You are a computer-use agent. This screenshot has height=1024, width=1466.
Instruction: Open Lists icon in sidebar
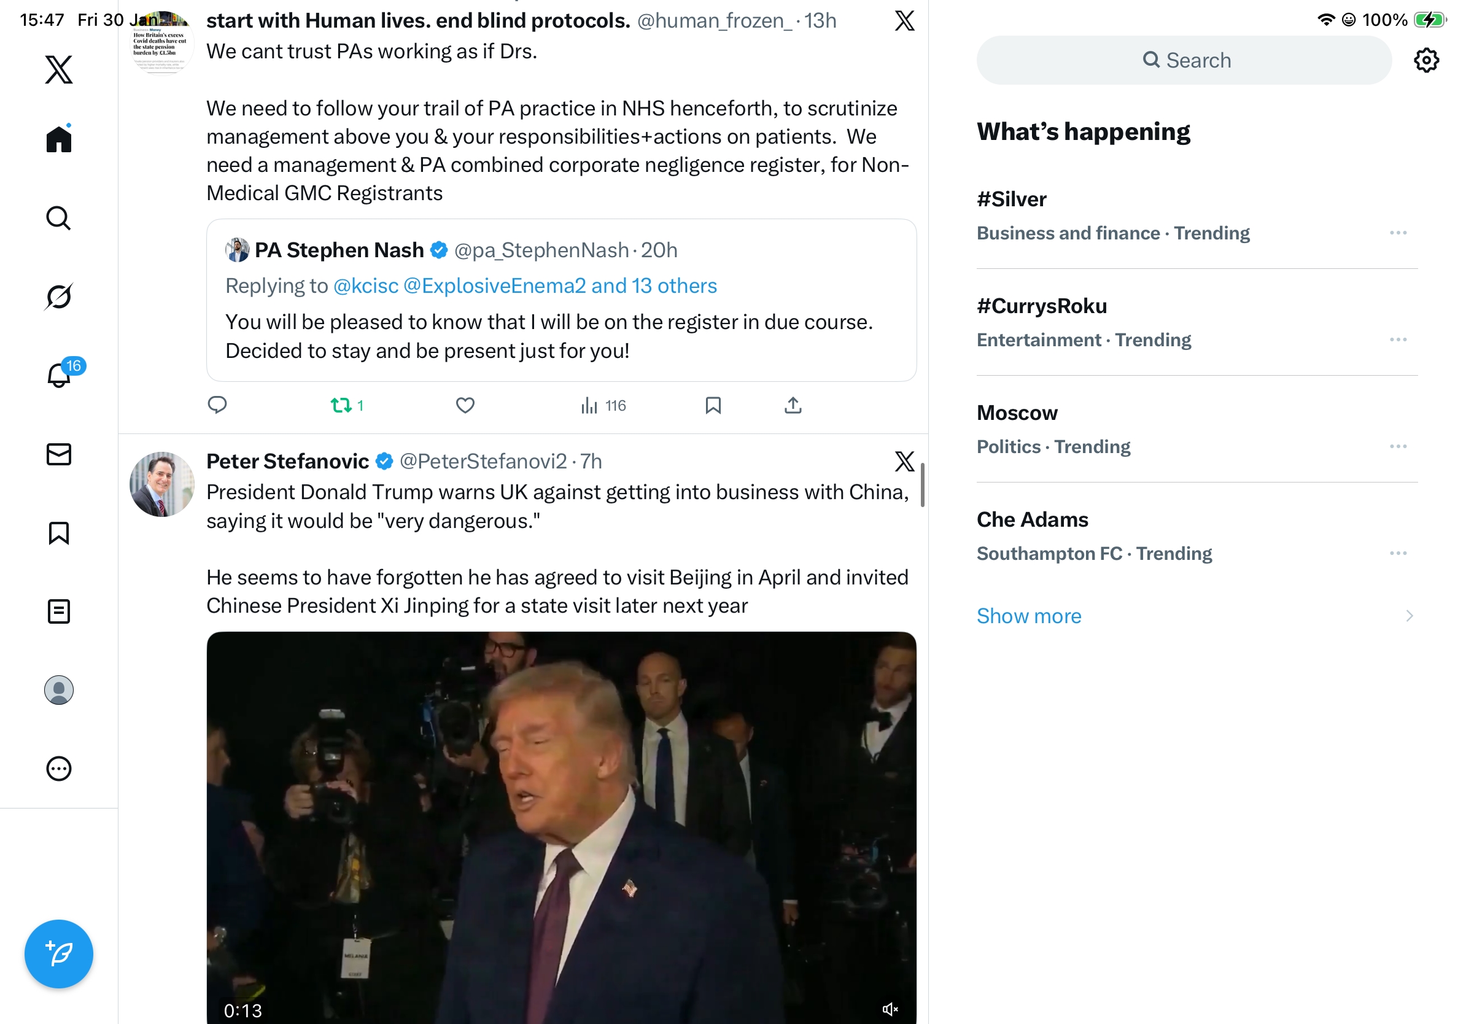[x=59, y=611]
